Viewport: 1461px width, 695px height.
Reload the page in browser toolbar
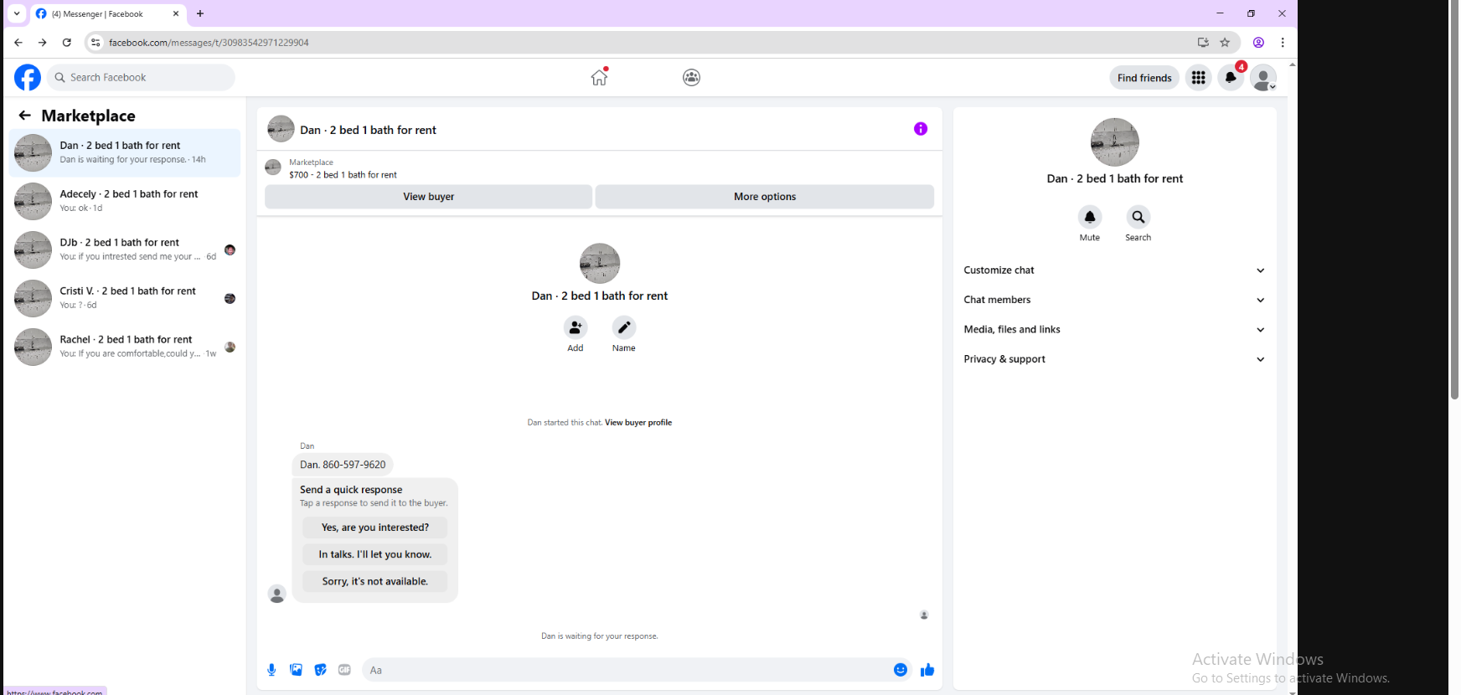click(67, 43)
